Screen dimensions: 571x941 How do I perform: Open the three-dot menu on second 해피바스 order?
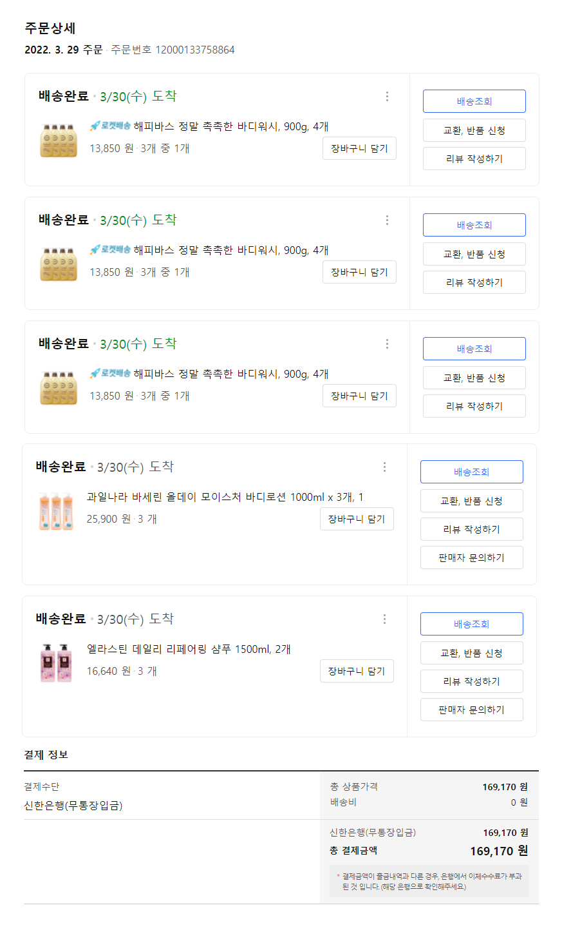[x=387, y=220]
